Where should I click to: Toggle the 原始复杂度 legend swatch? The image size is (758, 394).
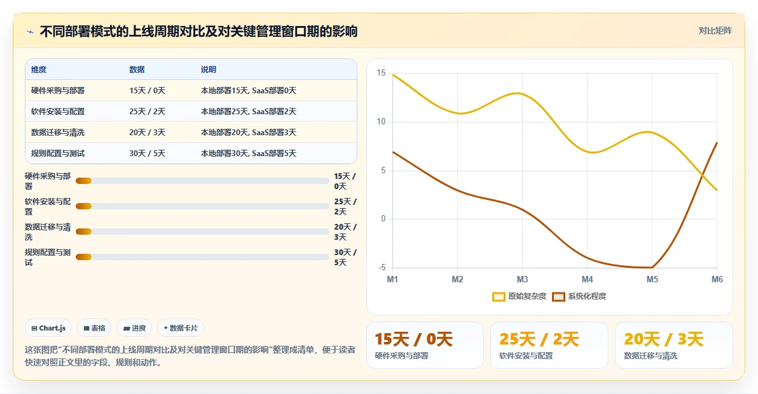[499, 296]
